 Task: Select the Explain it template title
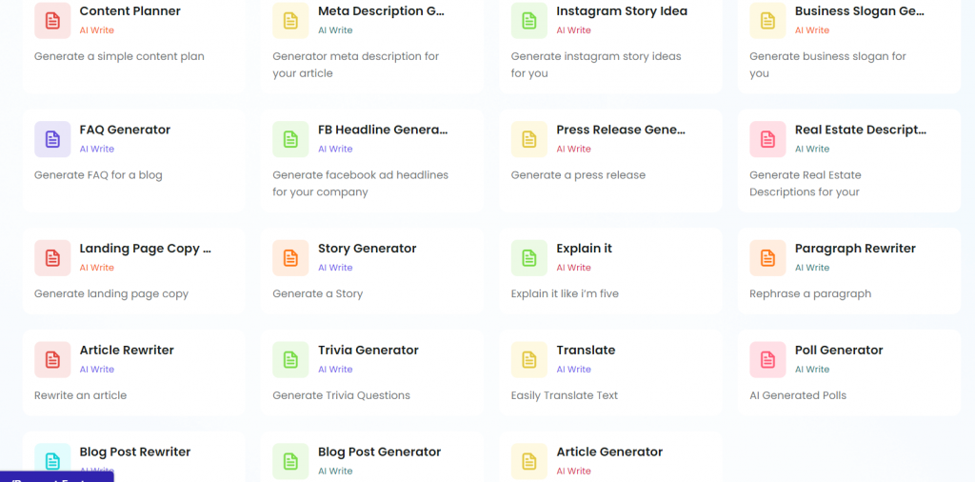(584, 249)
